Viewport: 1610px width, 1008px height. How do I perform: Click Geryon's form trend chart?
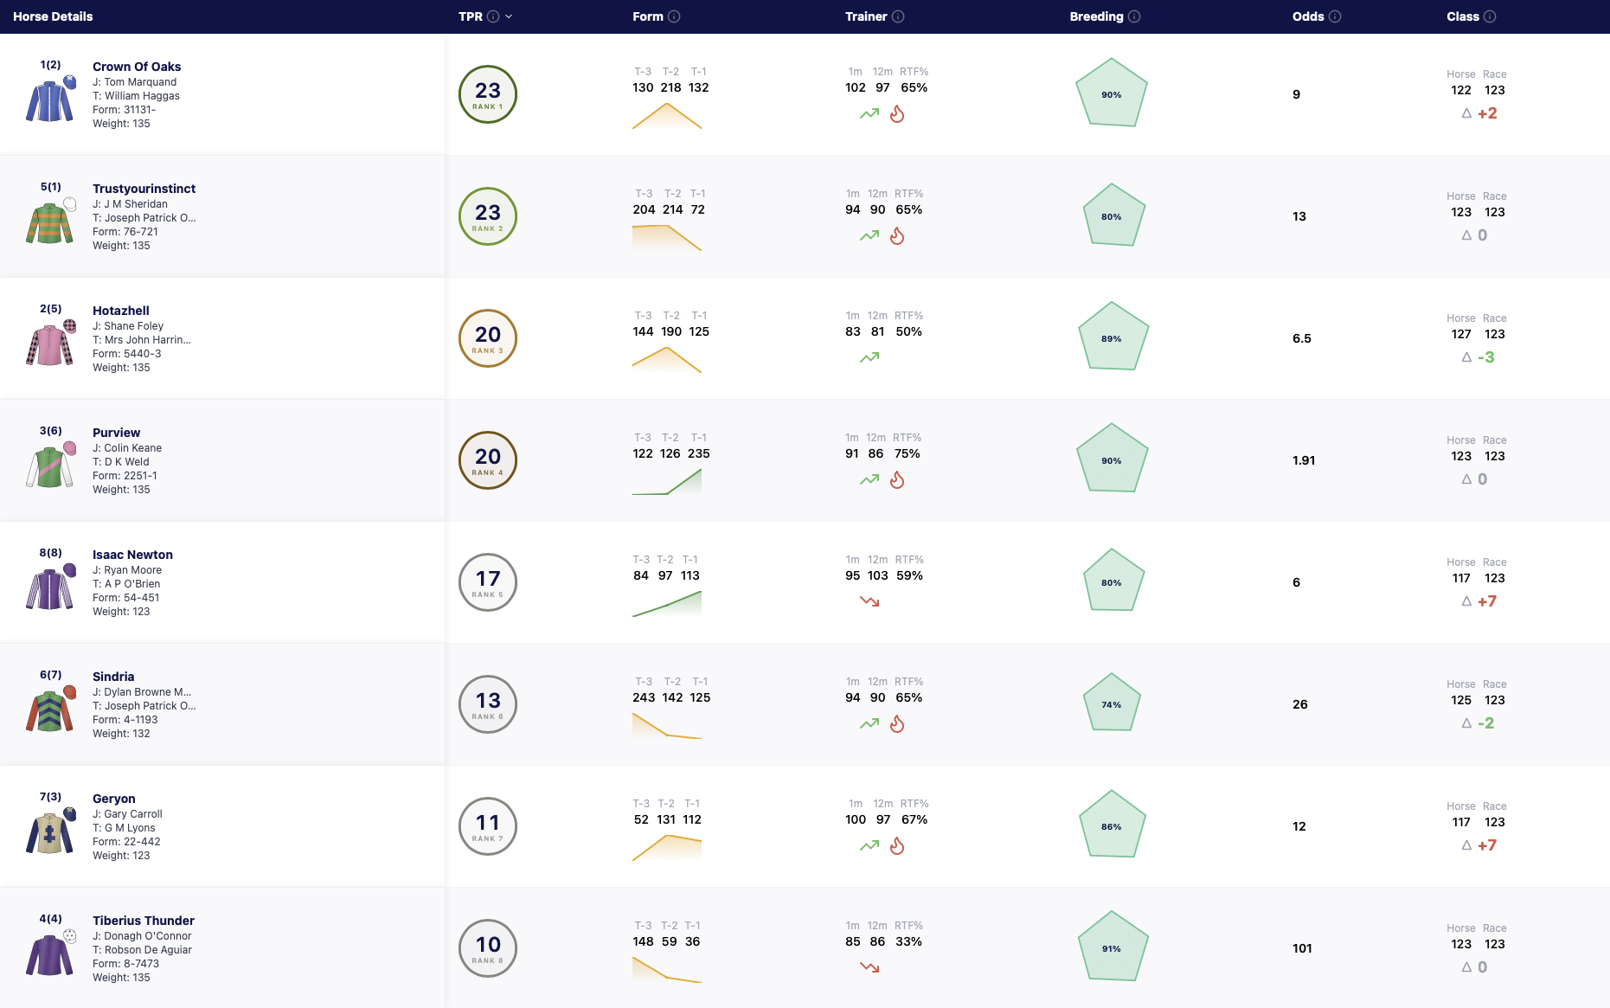(x=667, y=848)
